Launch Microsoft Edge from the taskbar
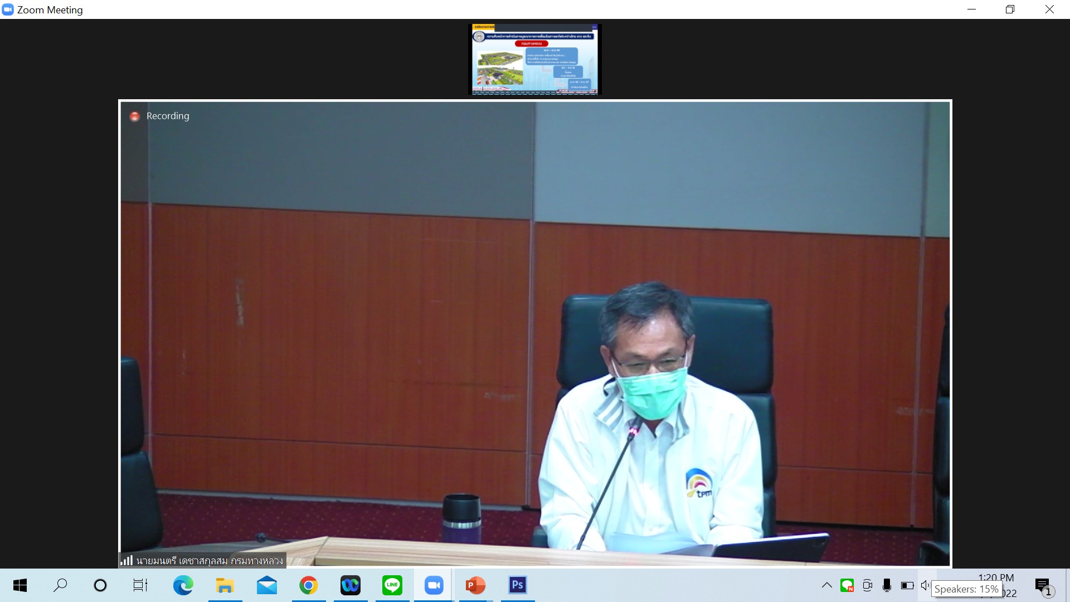This screenshot has width=1070, height=602. (183, 585)
